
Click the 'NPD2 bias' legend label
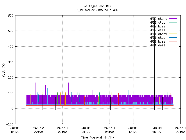tap(157, 26)
